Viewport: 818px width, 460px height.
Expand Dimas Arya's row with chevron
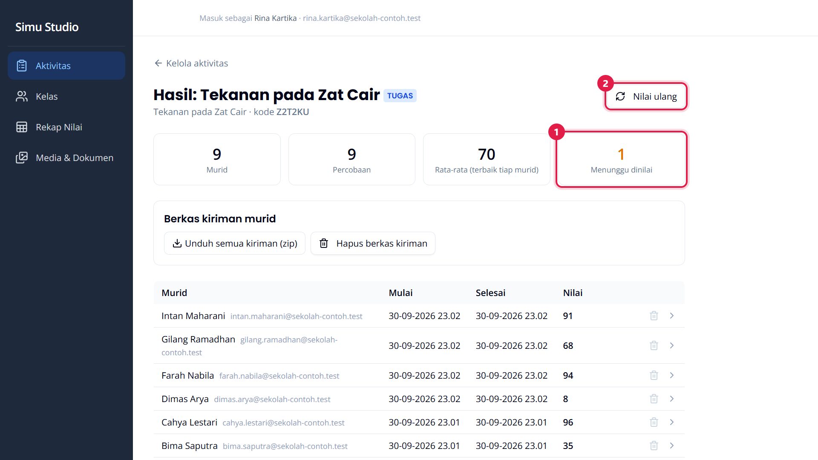click(672, 399)
